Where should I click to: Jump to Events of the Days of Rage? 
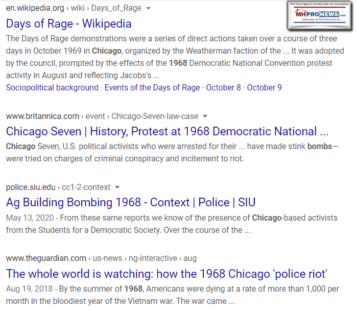coord(152,87)
